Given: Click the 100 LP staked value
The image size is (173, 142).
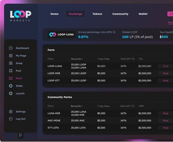Looking at the screenshot, I should (x=138, y=37).
